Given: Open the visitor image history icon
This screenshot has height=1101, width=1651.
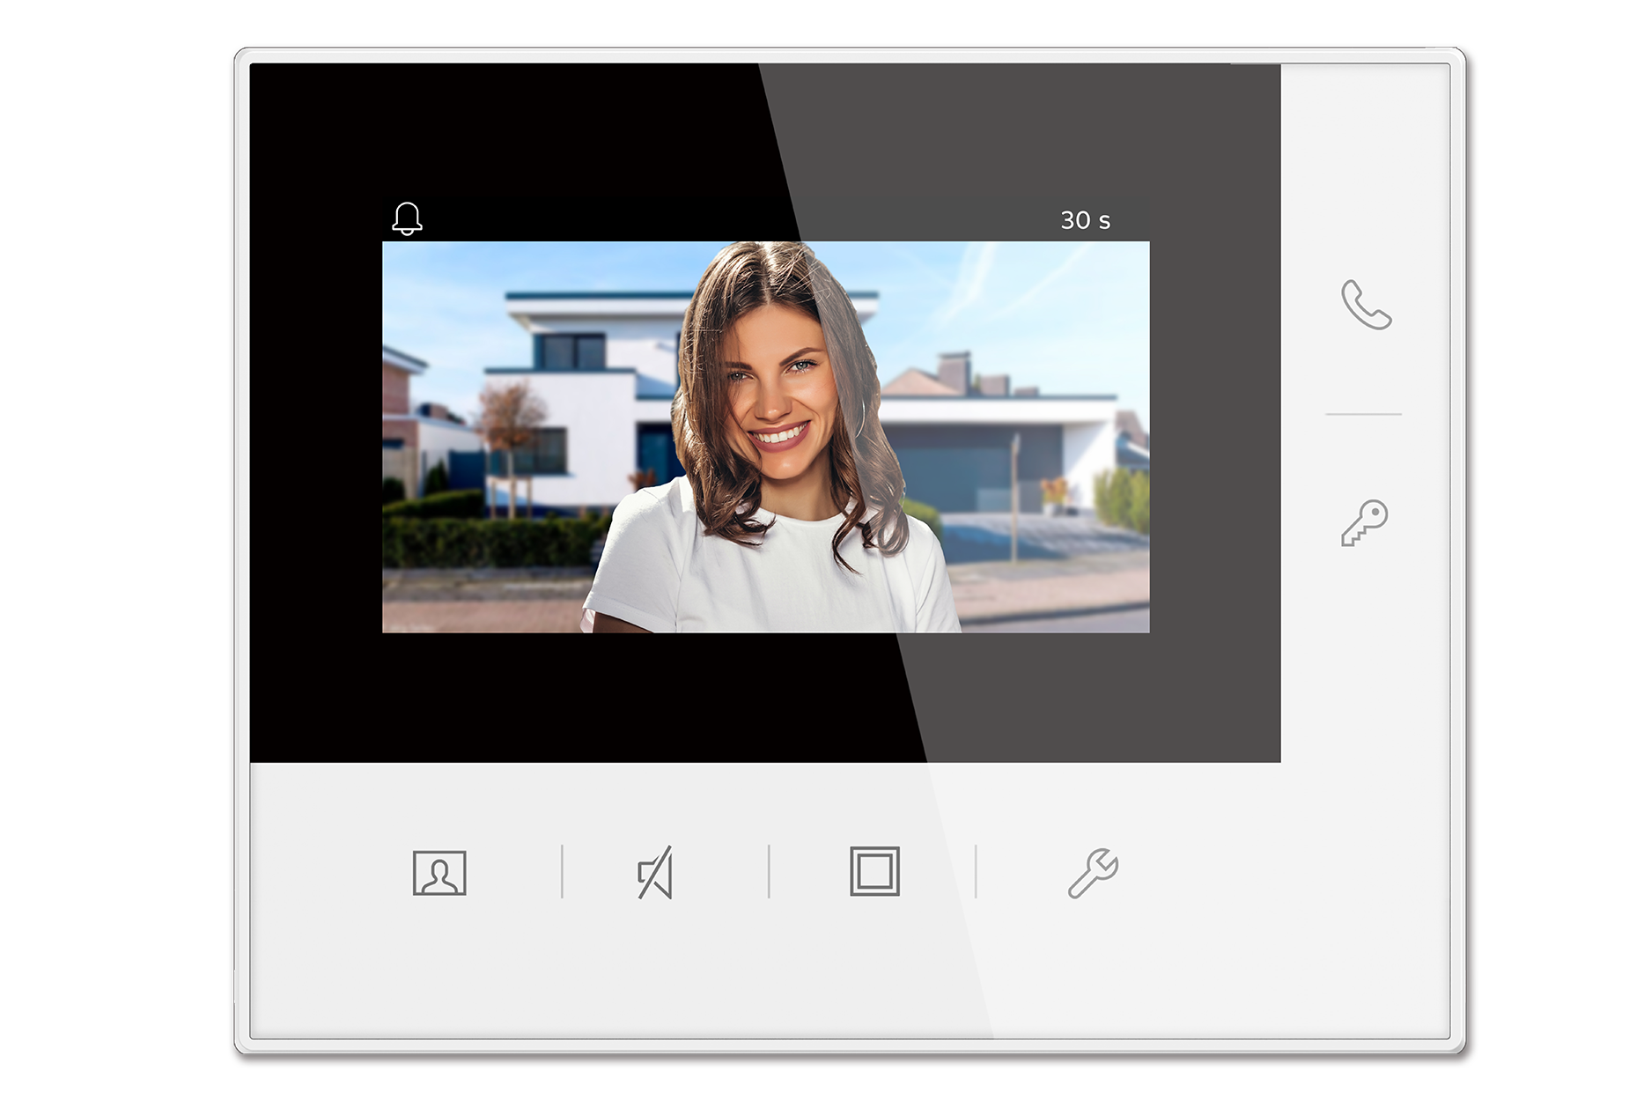Looking at the screenshot, I should coord(439,873).
